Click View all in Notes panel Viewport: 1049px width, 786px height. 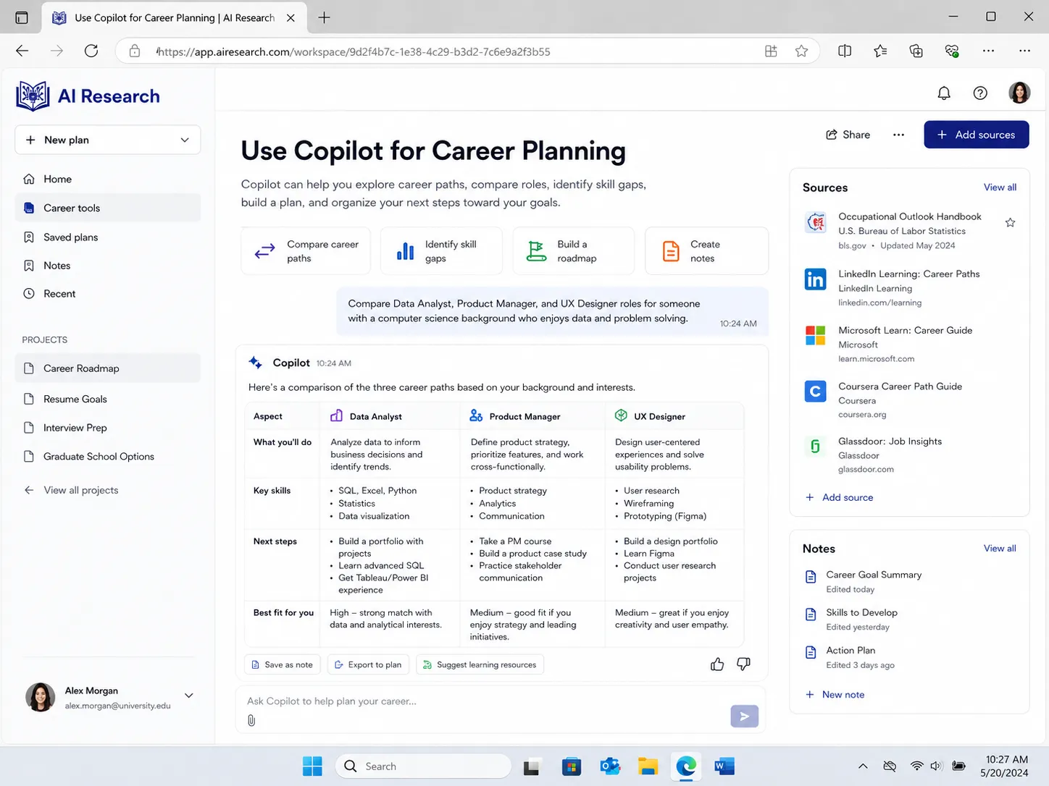click(x=1000, y=548)
